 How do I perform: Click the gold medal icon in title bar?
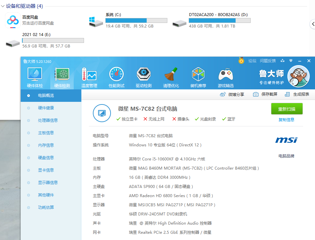tap(241, 61)
